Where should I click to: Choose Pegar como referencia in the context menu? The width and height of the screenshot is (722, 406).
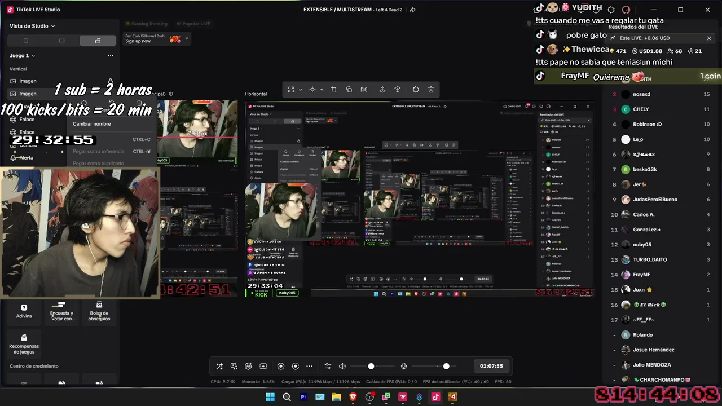tap(112, 151)
